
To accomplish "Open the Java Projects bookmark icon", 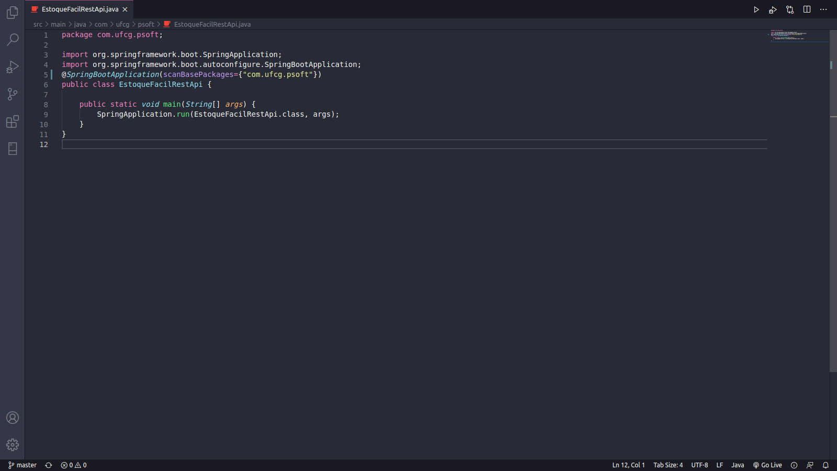I will (13, 149).
